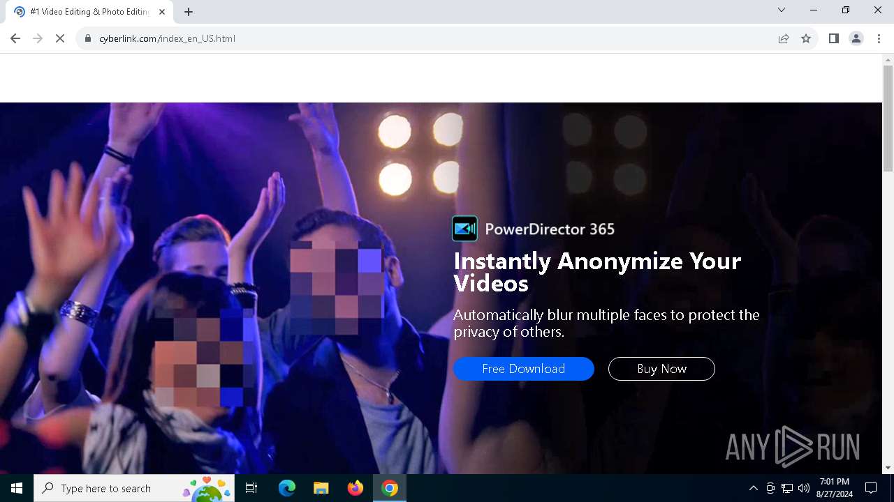Viewport: 894px width, 502px height.
Task: Show hidden system tray icons
Action: coord(753,488)
